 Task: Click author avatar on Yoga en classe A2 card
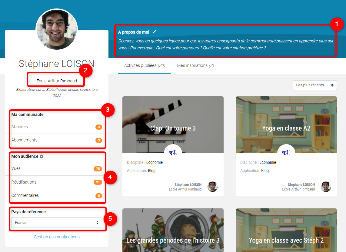pyautogui.click(x=326, y=187)
